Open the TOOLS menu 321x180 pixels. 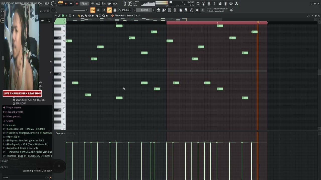pos(41,3)
